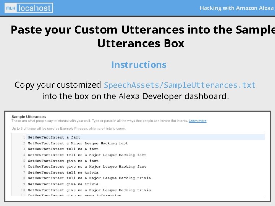Select line 'give me a Major League Hacking fact'

(87, 167)
